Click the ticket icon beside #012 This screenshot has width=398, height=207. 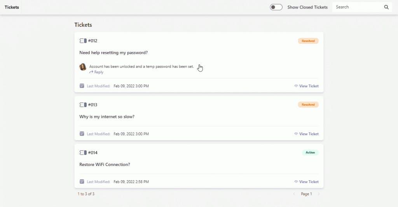coord(83,41)
